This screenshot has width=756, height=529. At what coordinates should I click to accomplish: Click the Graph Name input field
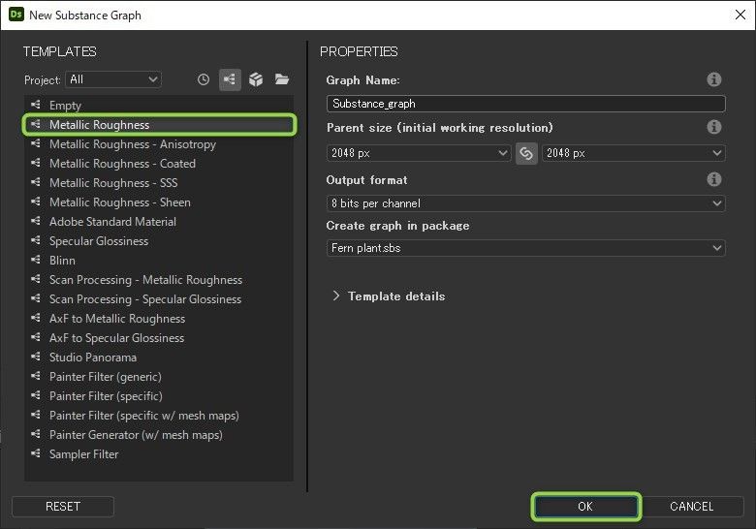point(526,104)
